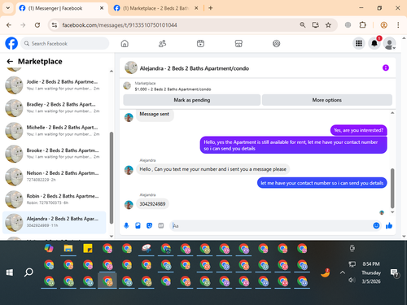407x305 pixels.
Task: Send a thumbs-up like
Action: click(x=389, y=225)
